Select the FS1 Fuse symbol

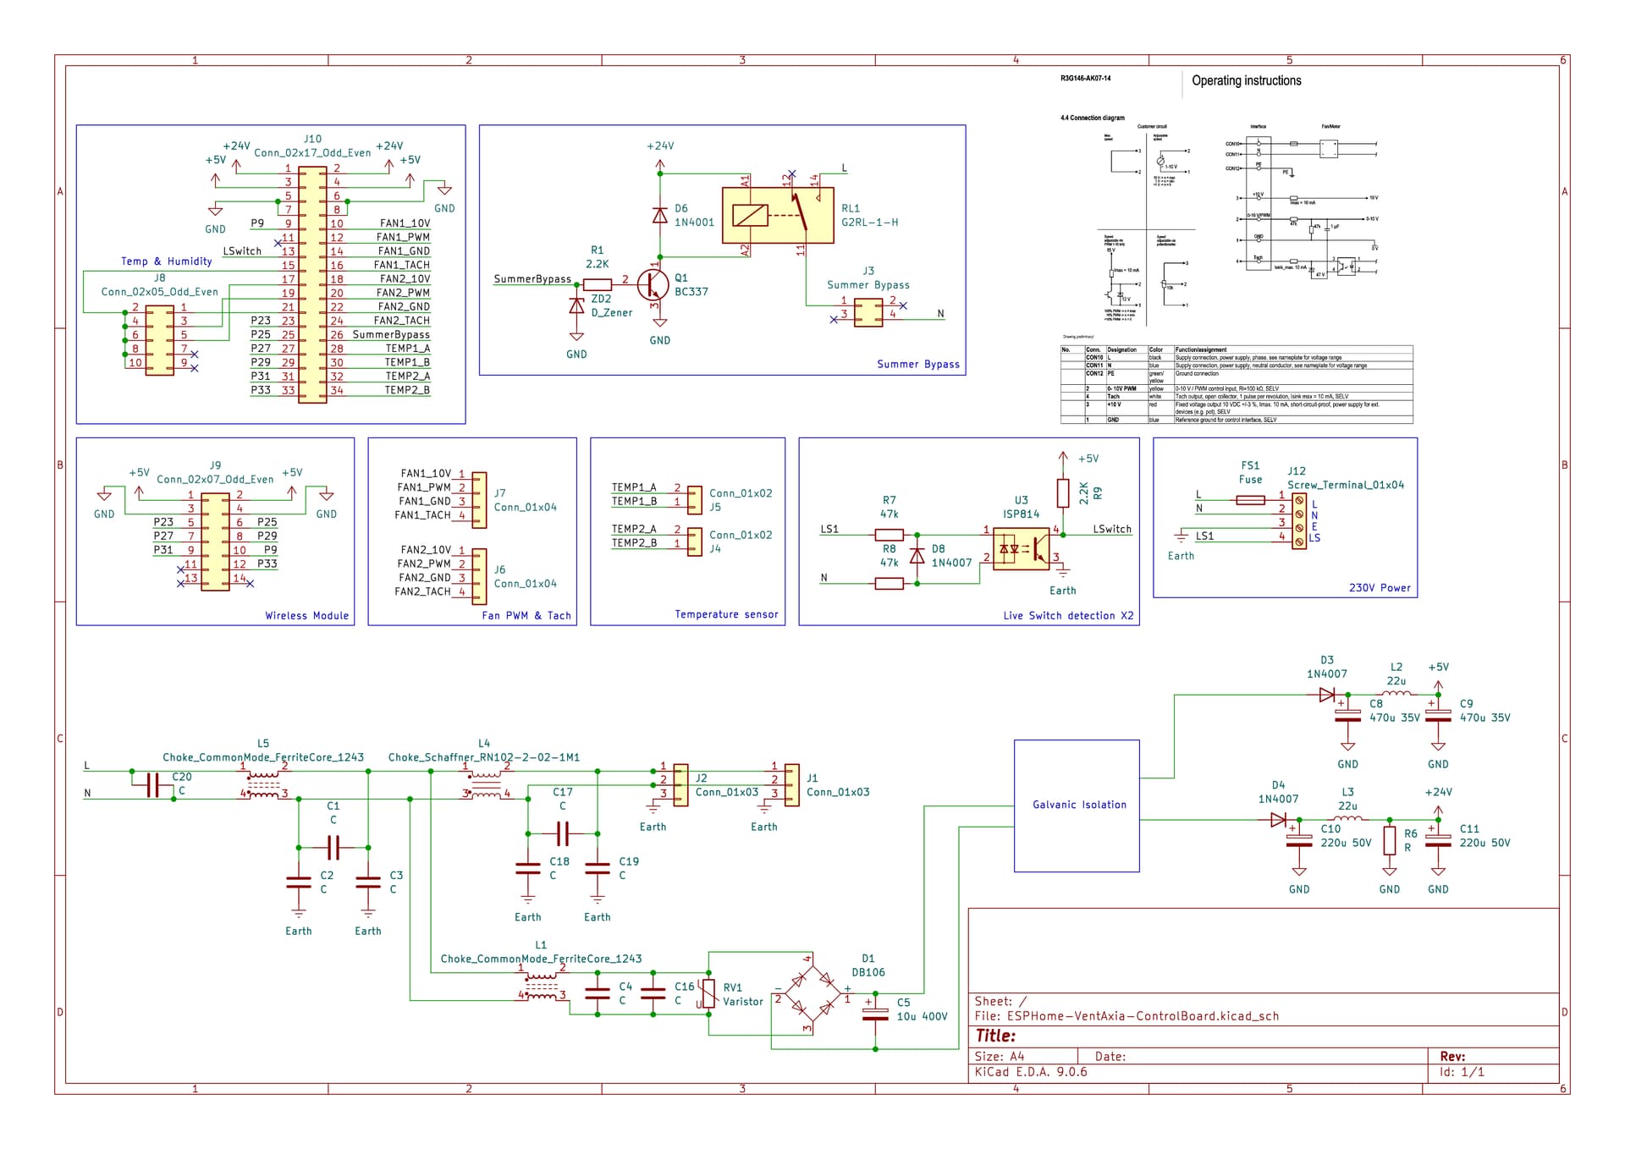pos(1250,500)
